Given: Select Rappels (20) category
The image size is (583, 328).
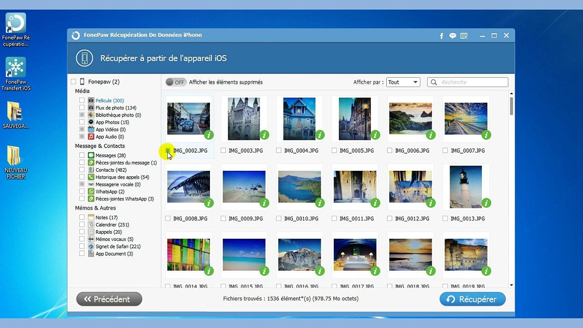Looking at the screenshot, I should 108,232.
